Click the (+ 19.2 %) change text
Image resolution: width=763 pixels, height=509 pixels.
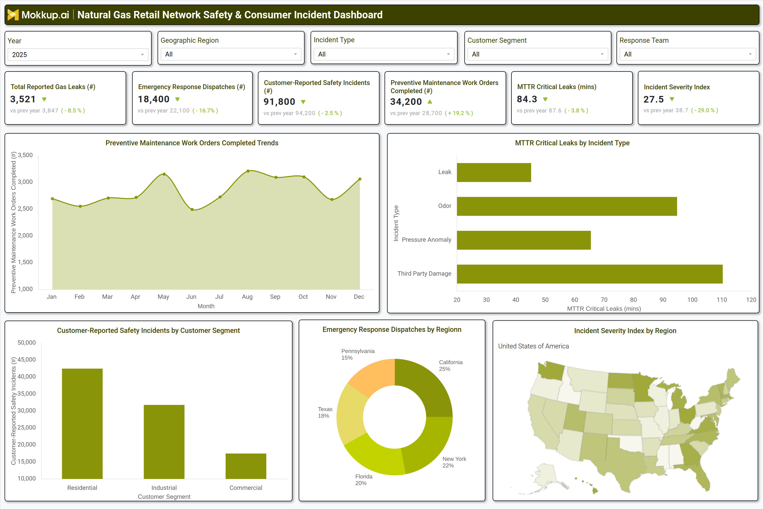[459, 113]
